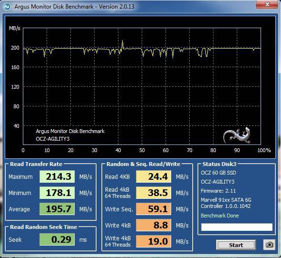Start the disk benchmark
The height and width of the screenshot is (258, 281).
[x=236, y=245]
